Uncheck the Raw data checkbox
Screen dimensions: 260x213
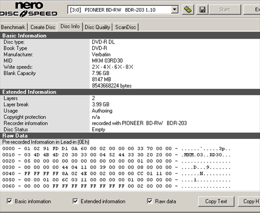[x=150, y=201]
